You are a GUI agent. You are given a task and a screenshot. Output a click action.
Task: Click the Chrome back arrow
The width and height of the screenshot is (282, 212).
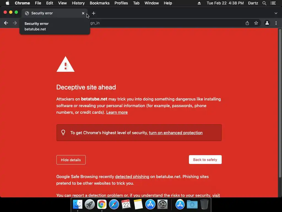click(x=6, y=23)
